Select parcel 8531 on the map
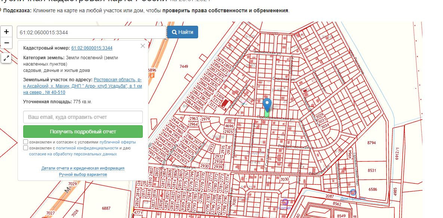The image size is (443, 218). pyautogui.click(x=372, y=170)
